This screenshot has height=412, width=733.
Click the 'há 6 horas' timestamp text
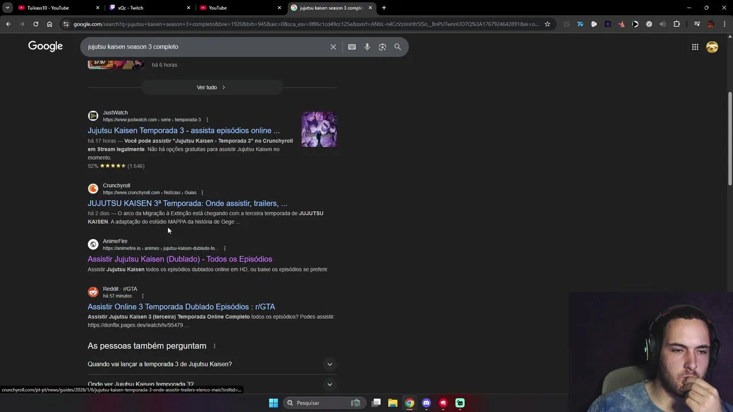pos(164,65)
